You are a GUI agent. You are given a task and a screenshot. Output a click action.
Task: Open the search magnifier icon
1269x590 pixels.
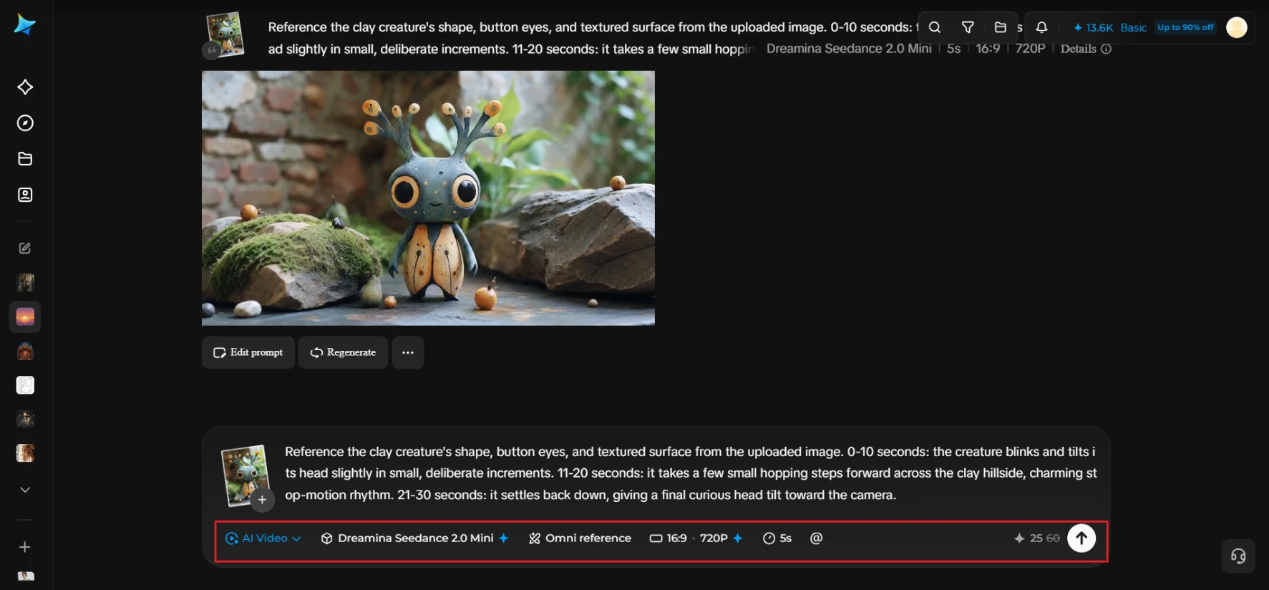(x=935, y=27)
